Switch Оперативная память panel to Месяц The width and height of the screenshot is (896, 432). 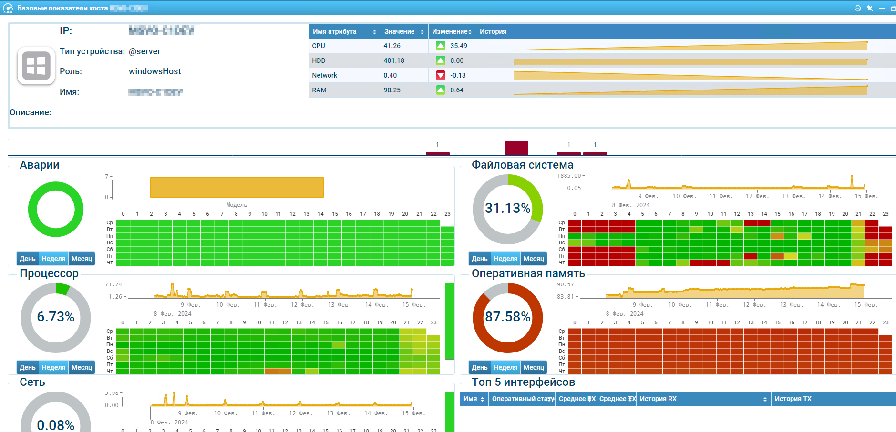point(534,367)
